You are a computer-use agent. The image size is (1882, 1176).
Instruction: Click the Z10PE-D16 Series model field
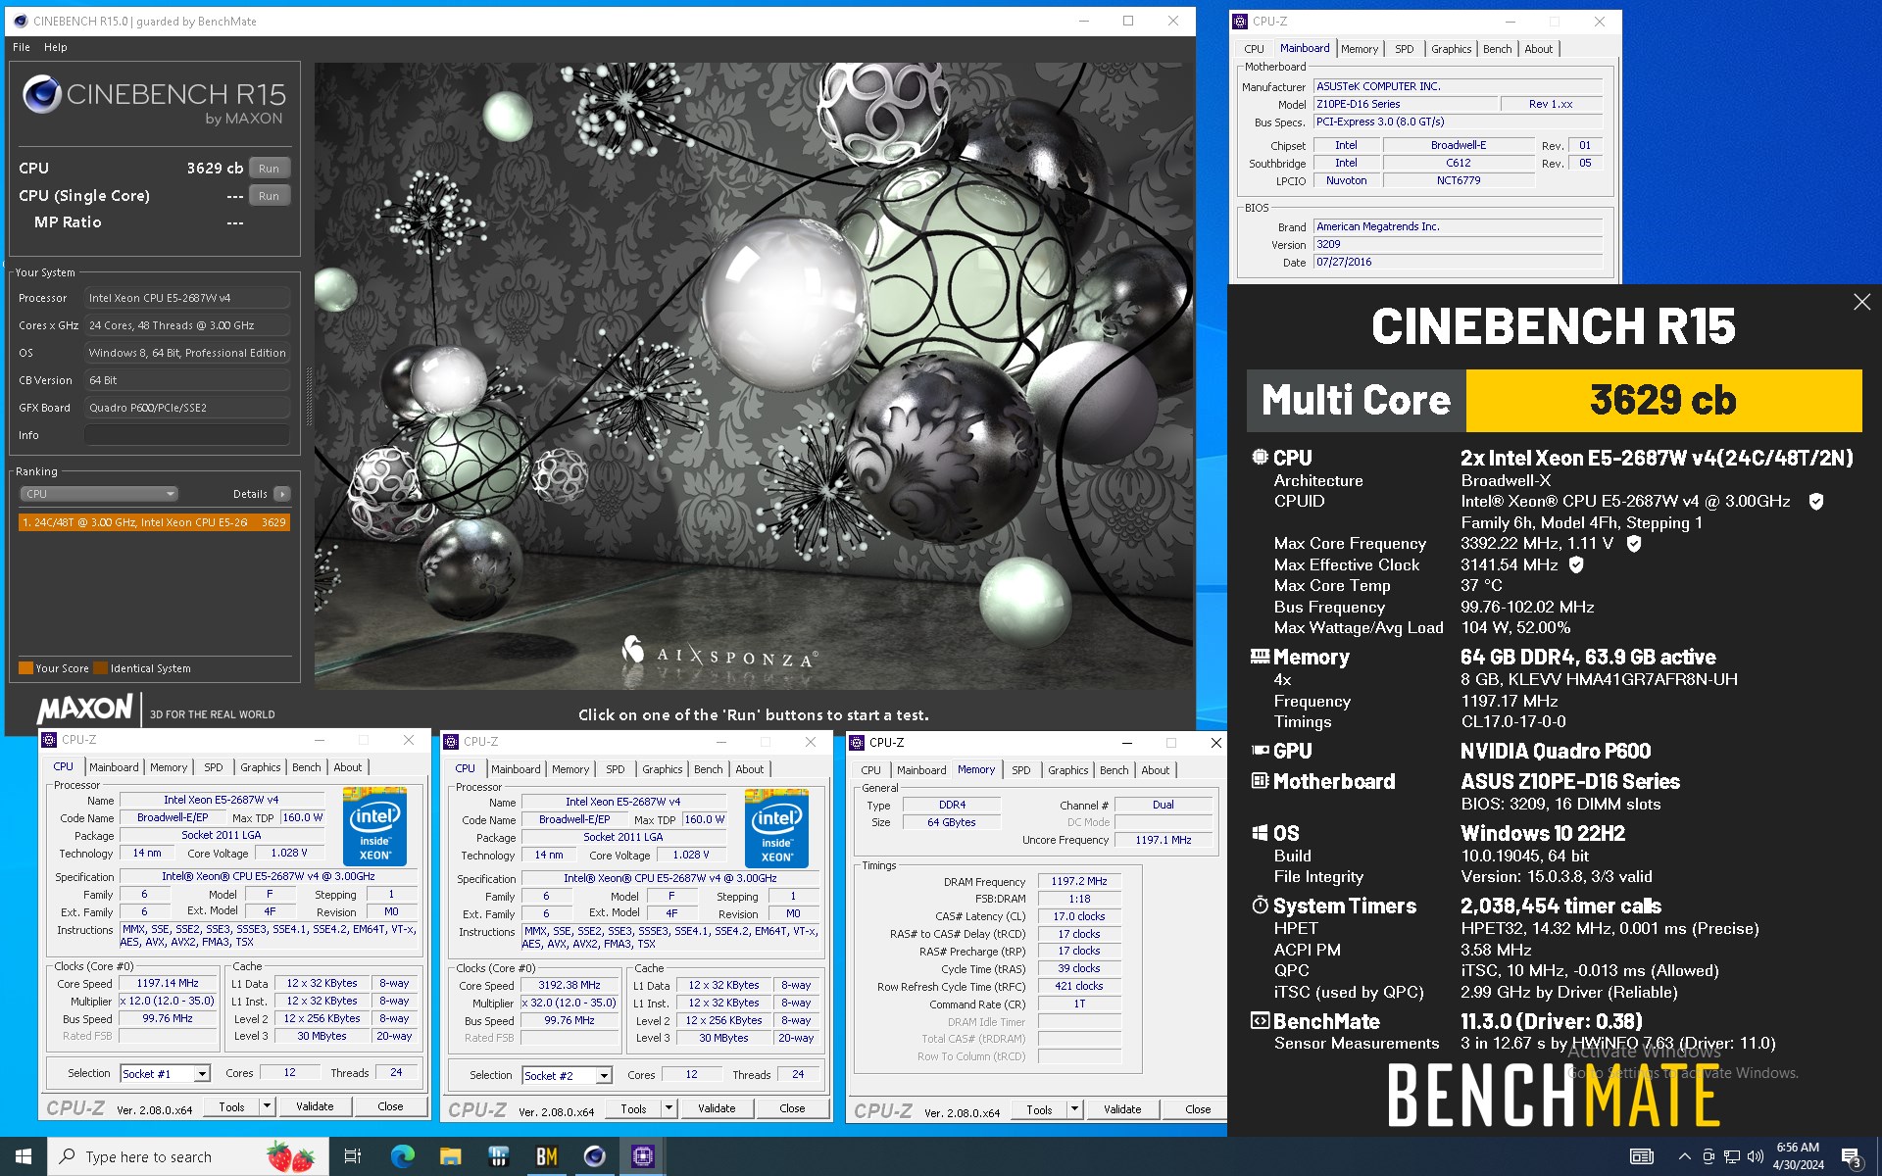pos(1406,104)
